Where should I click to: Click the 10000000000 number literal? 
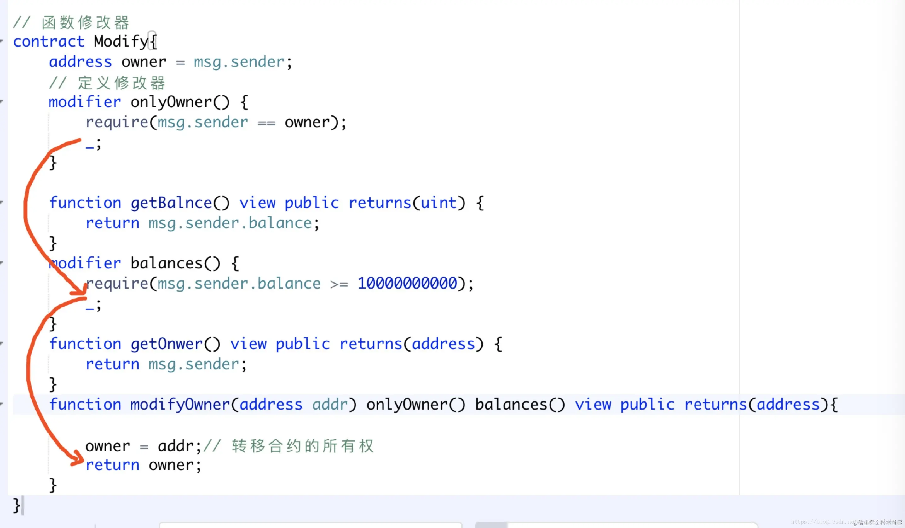(407, 284)
